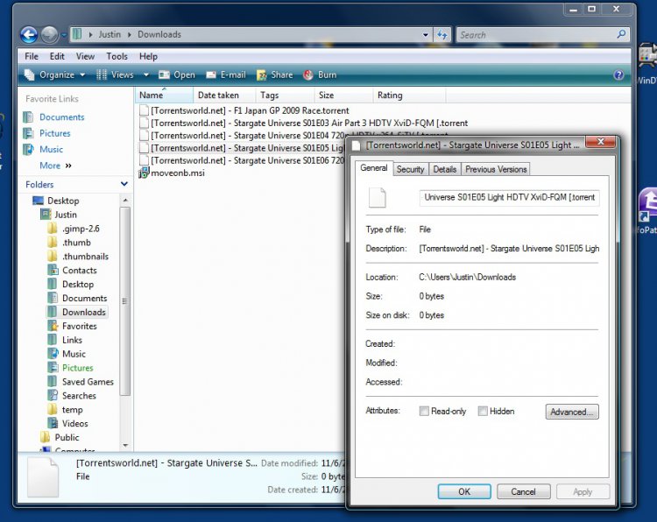Open recent pages dropdown beside navigation arrows
The width and height of the screenshot is (657, 522).
click(64, 35)
